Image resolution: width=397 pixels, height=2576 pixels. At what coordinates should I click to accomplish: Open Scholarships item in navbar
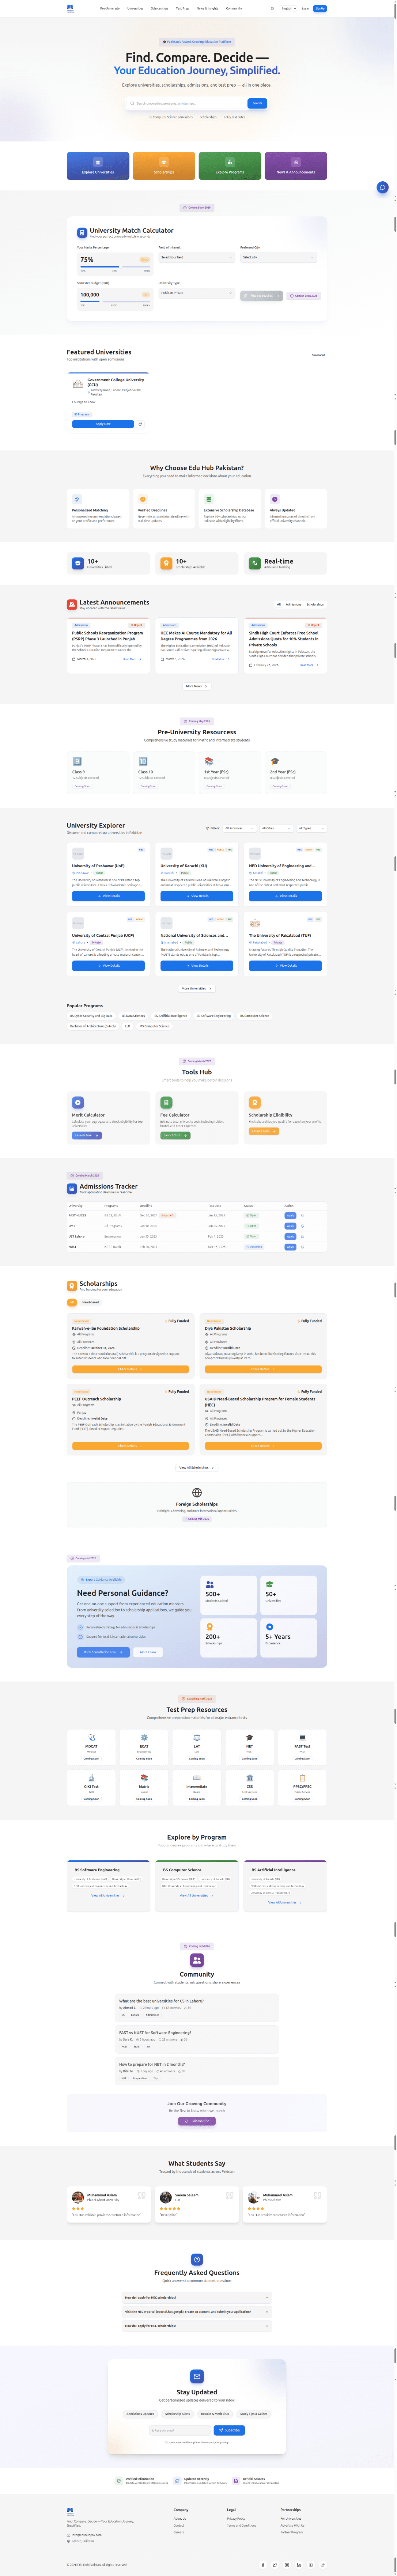coord(160,8)
